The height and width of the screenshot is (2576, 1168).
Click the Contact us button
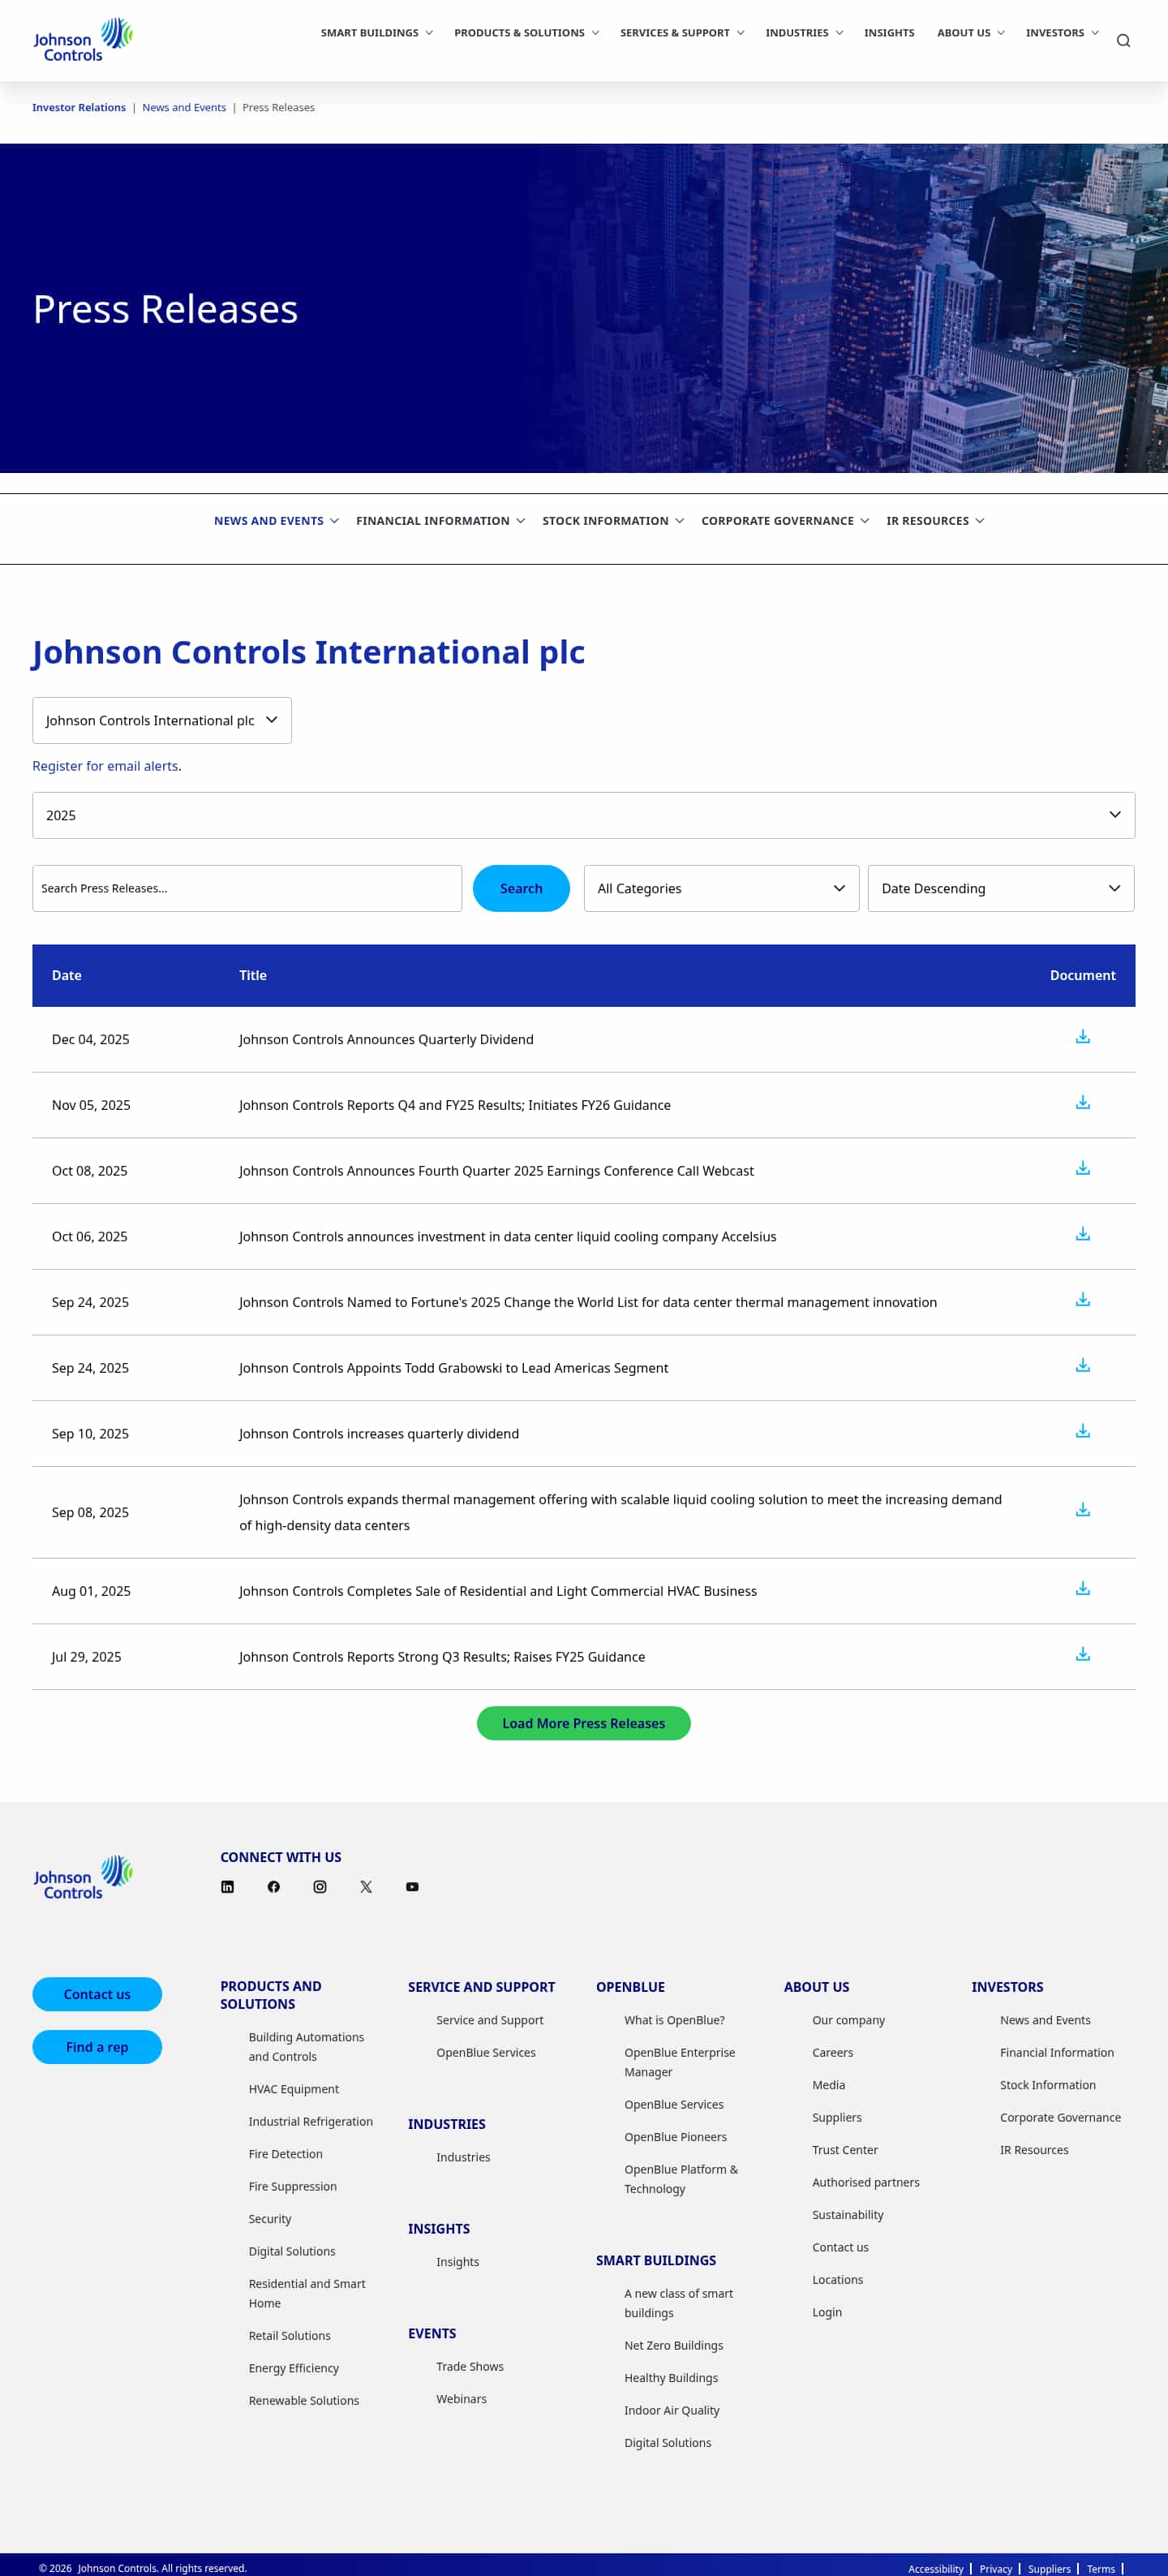tap(97, 1994)
